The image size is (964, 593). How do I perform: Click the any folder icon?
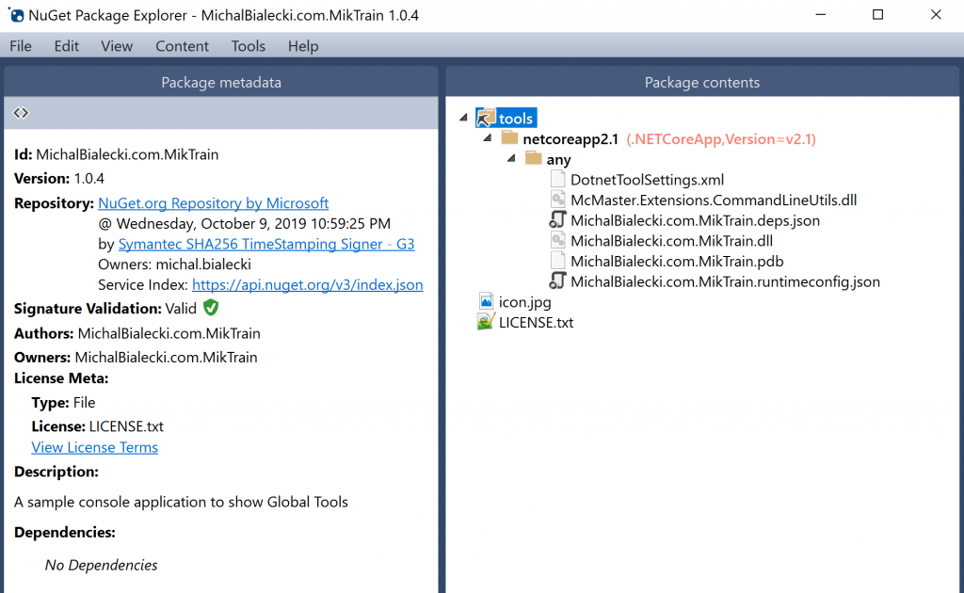click(533, 158)
